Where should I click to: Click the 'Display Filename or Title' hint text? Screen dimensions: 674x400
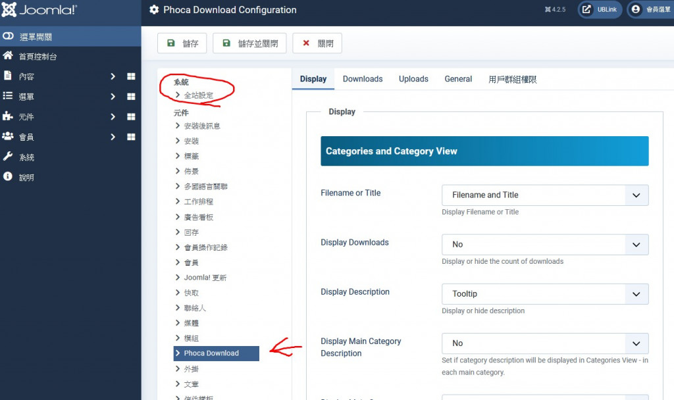pos(480,212)
